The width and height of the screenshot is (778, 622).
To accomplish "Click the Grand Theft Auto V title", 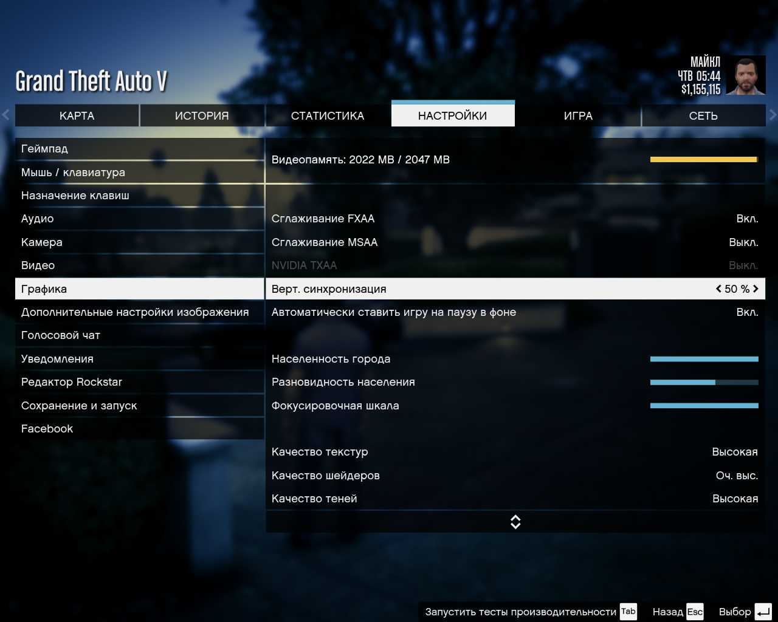I will (91, 81).
